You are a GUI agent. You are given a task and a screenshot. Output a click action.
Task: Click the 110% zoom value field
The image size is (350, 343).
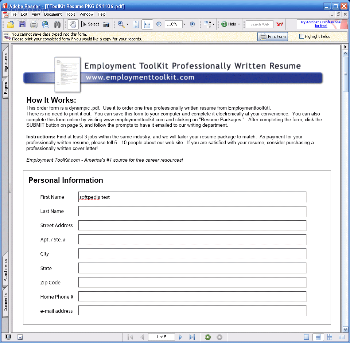[x=174, y=24]
